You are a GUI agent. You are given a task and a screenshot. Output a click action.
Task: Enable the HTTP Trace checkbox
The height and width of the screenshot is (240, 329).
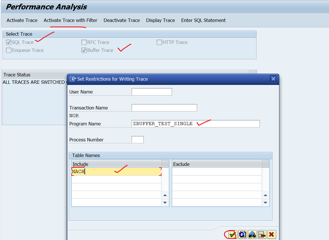[159, 42]
